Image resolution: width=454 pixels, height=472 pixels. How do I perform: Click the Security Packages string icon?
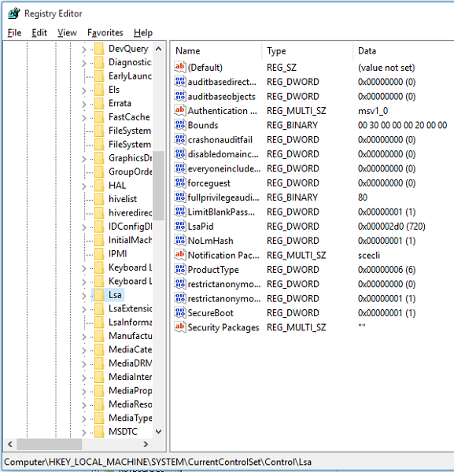(x=180, y=327)
